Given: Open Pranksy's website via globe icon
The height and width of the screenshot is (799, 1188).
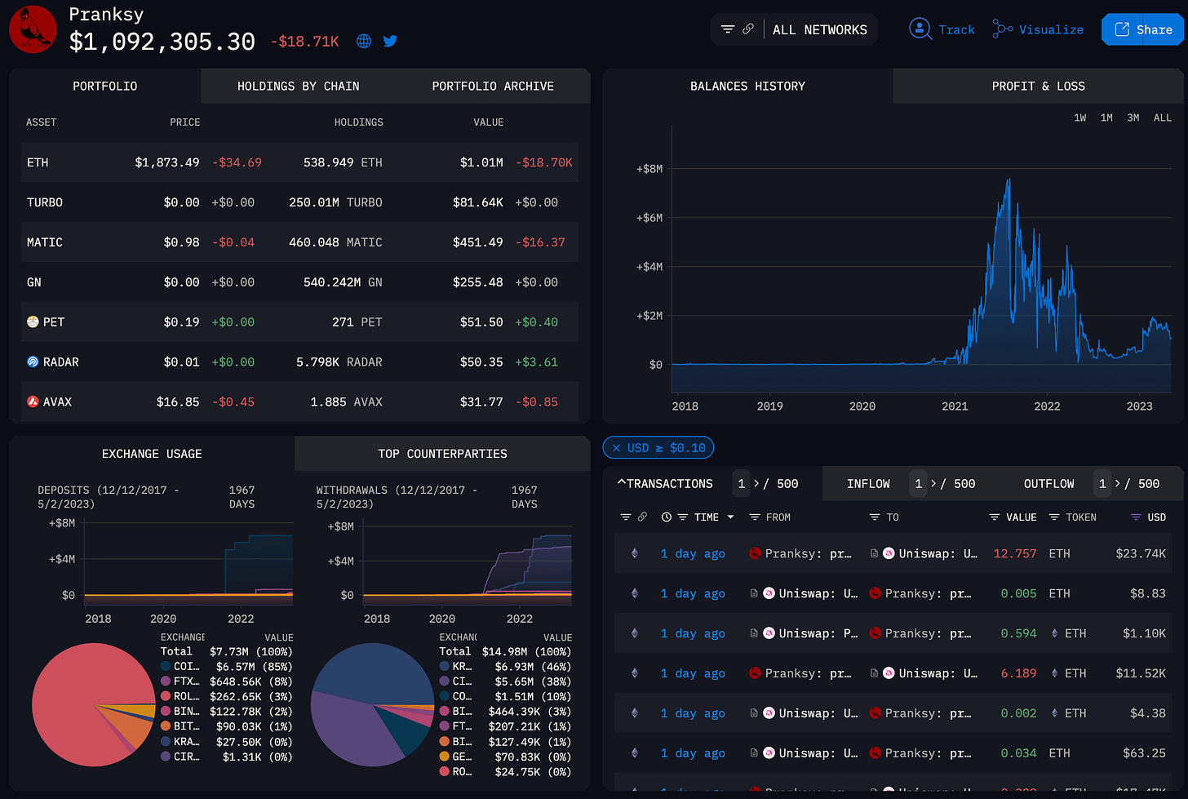Looking at the screenshot, I should (364, 41).
